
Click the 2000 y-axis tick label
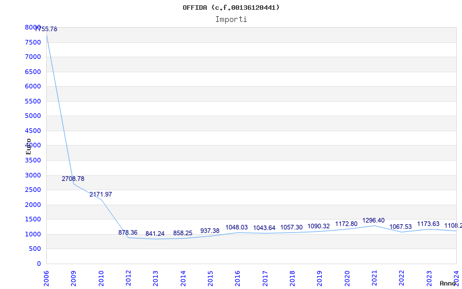tap(33, 205)
